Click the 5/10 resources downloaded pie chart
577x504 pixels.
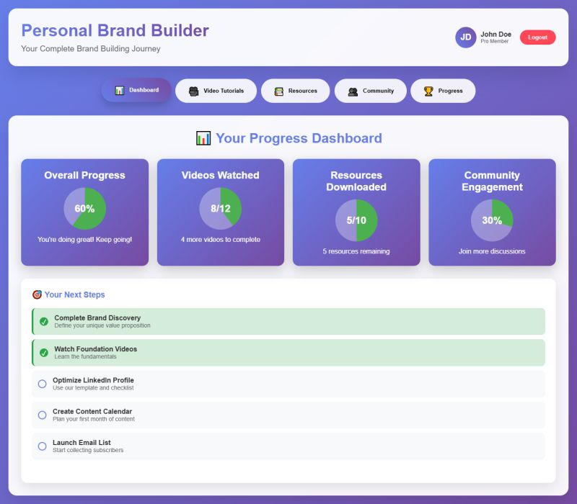[x=356, y=220]
